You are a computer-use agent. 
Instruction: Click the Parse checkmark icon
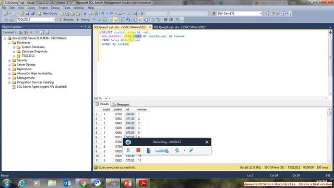pos(99,20)
